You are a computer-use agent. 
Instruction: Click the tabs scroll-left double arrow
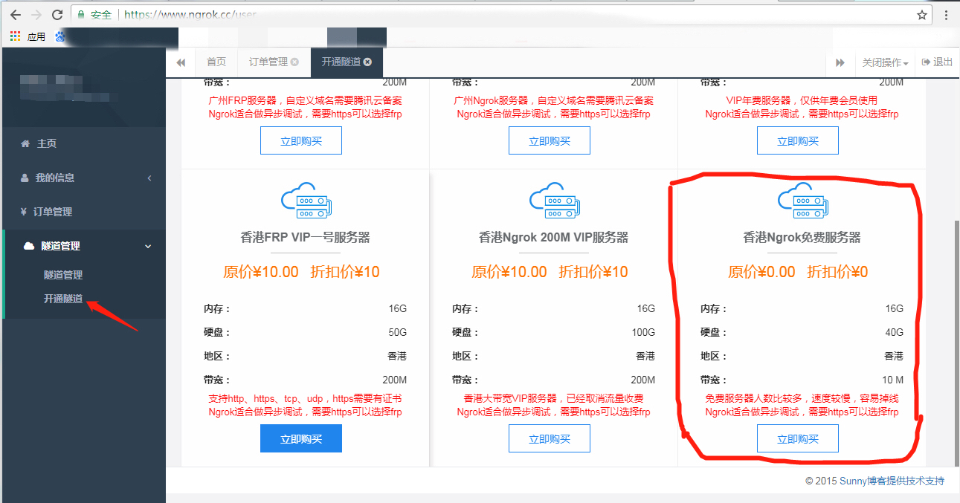tap(181, 62)
